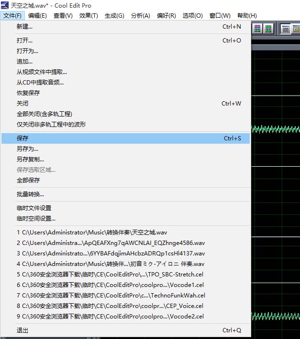Select the 打开为... menu entry
Image resolution: width=300 pixels, height=339 pixels.
(125, 51)
